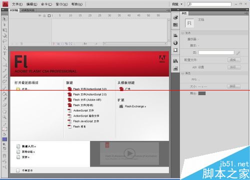Open the Info panel icon

pos(175,43)
